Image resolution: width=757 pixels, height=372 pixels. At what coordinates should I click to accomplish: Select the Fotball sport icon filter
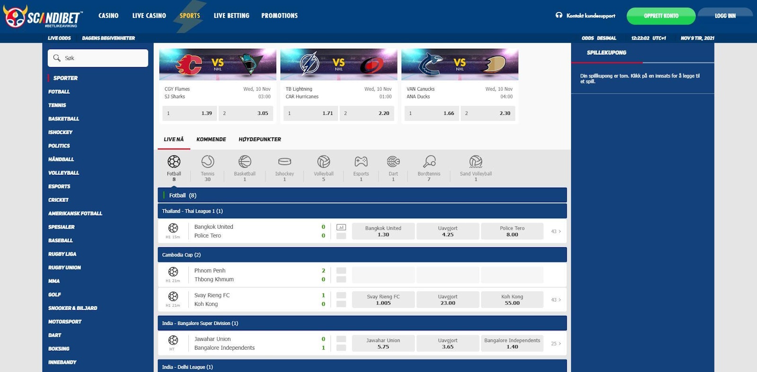(x=174, y=162)
